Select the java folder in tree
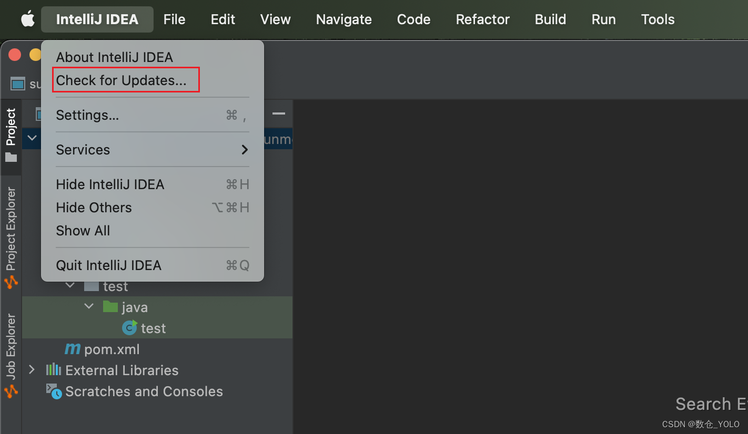The image size is (748, 434). pyautogui.click(x=135, y=307)
